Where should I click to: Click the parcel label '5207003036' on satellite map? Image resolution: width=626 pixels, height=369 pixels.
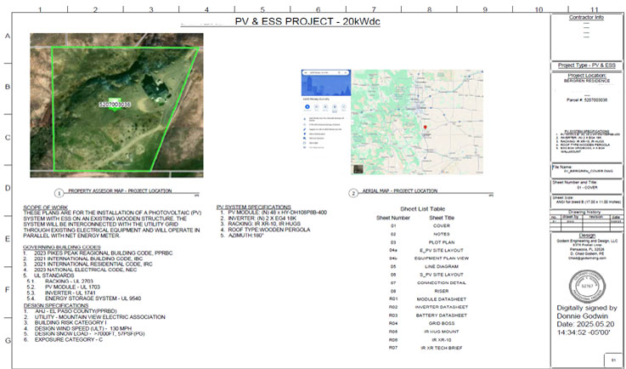point(115,105)
